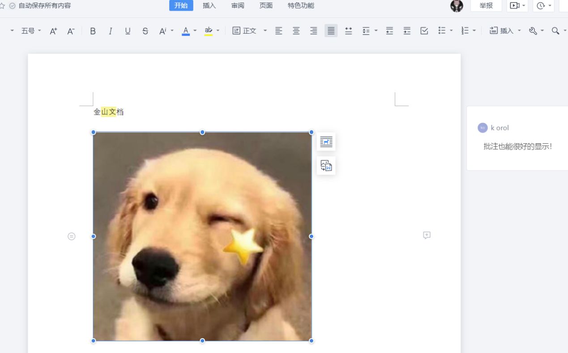
Task: Apply blue font color with A icon
Action: point(186,31)
